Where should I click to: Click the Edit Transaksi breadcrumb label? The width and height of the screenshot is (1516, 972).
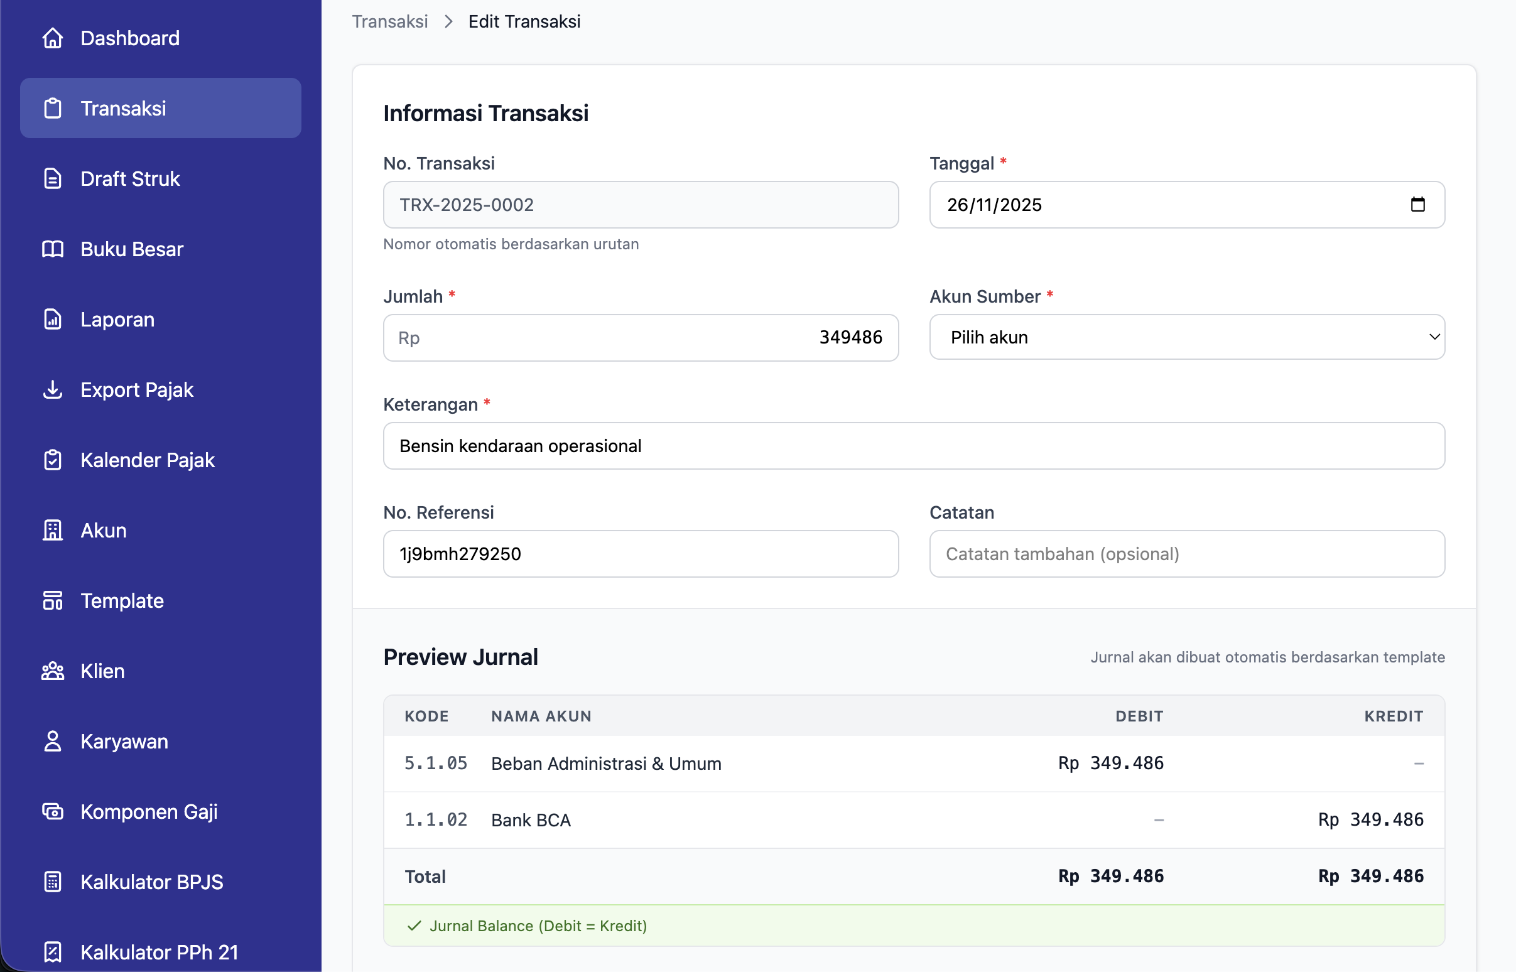[x=524, y=21]
